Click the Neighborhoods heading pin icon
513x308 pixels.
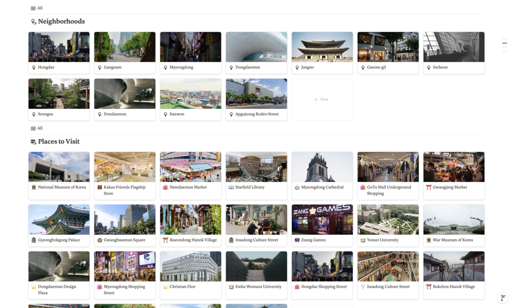point(33,22)
